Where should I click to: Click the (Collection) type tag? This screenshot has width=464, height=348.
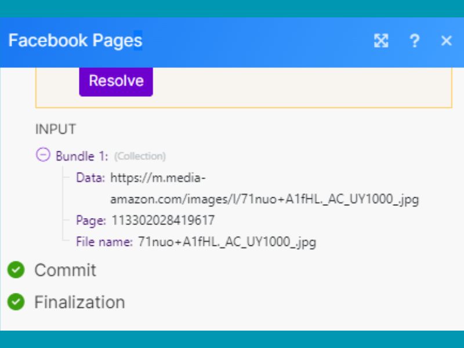point(140,156)
